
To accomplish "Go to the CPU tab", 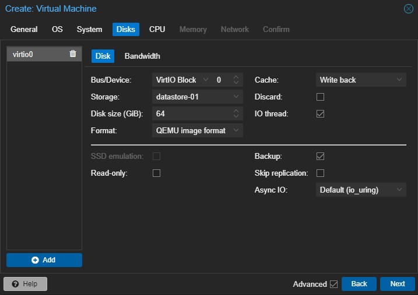I will click(x=157, y=29).
